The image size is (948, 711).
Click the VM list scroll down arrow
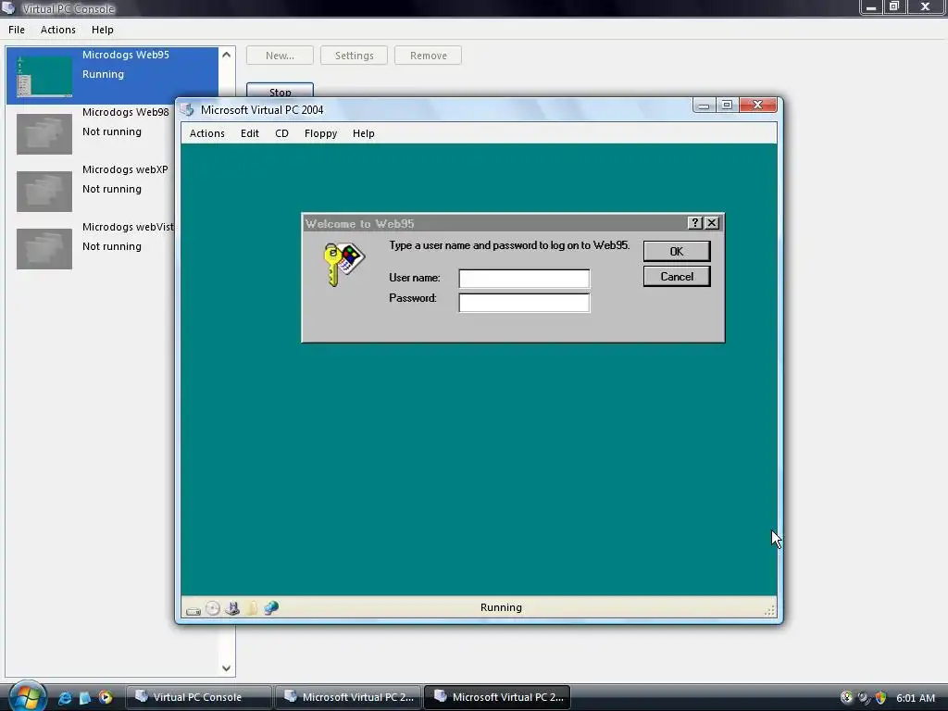[226, 668]
